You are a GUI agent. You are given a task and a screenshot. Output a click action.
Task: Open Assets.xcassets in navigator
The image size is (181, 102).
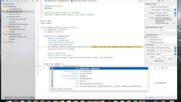pyautogui.click(x=14, y=17)
